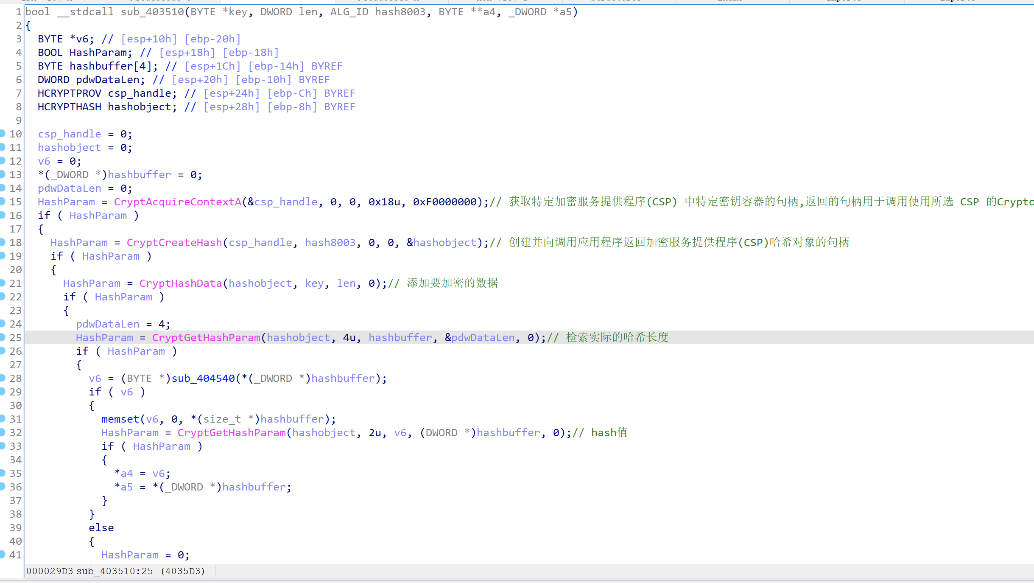Click CryptHashData call on line 21
Screen dimensions: 1034x583
click(180, 283)
